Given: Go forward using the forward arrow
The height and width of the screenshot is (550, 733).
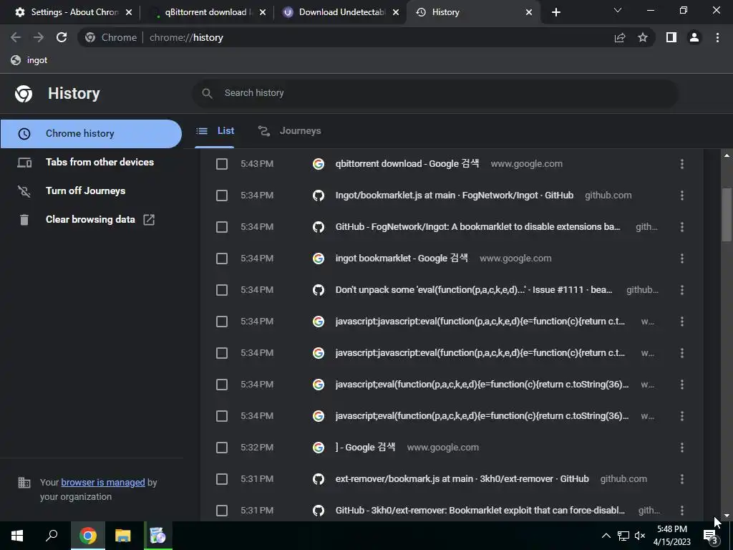Looking at the screenshot, I should (39, 37).
